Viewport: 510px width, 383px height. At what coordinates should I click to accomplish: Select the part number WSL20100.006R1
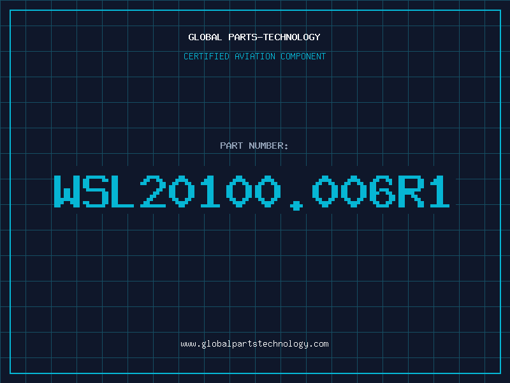252,193
